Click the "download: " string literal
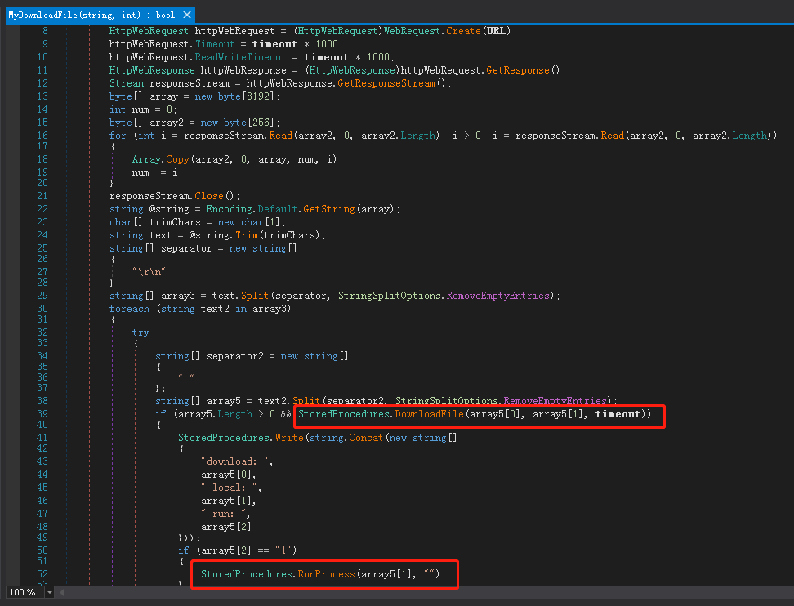 237,461
